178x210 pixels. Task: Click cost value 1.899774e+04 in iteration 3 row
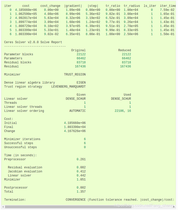tap(26, 22)
